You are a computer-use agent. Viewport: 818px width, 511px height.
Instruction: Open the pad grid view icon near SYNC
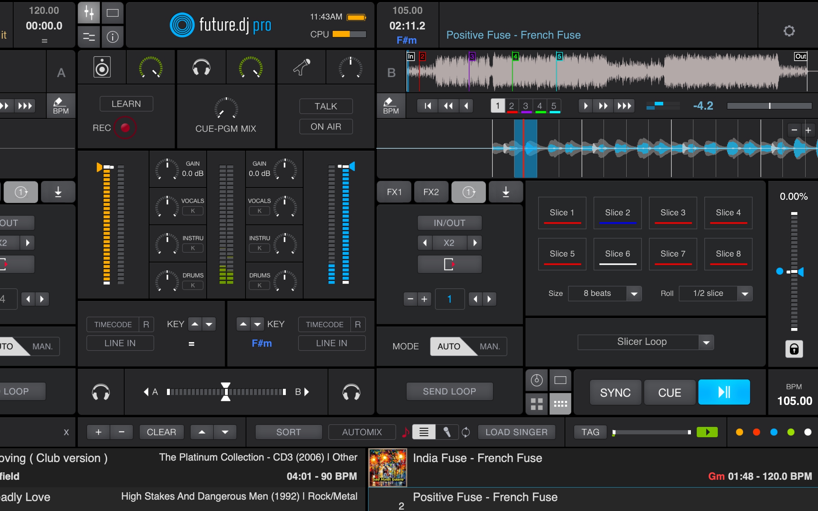tap(537, 403)
